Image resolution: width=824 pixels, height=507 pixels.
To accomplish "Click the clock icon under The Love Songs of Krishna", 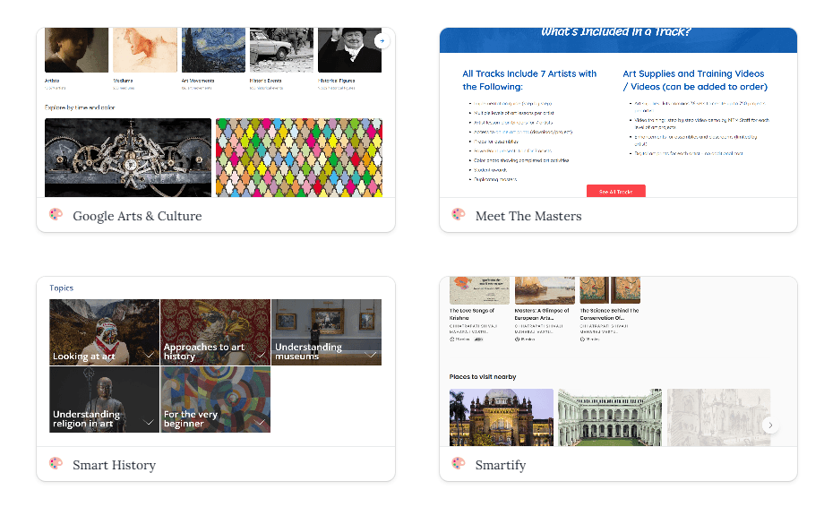I will [x=452, y=339].
